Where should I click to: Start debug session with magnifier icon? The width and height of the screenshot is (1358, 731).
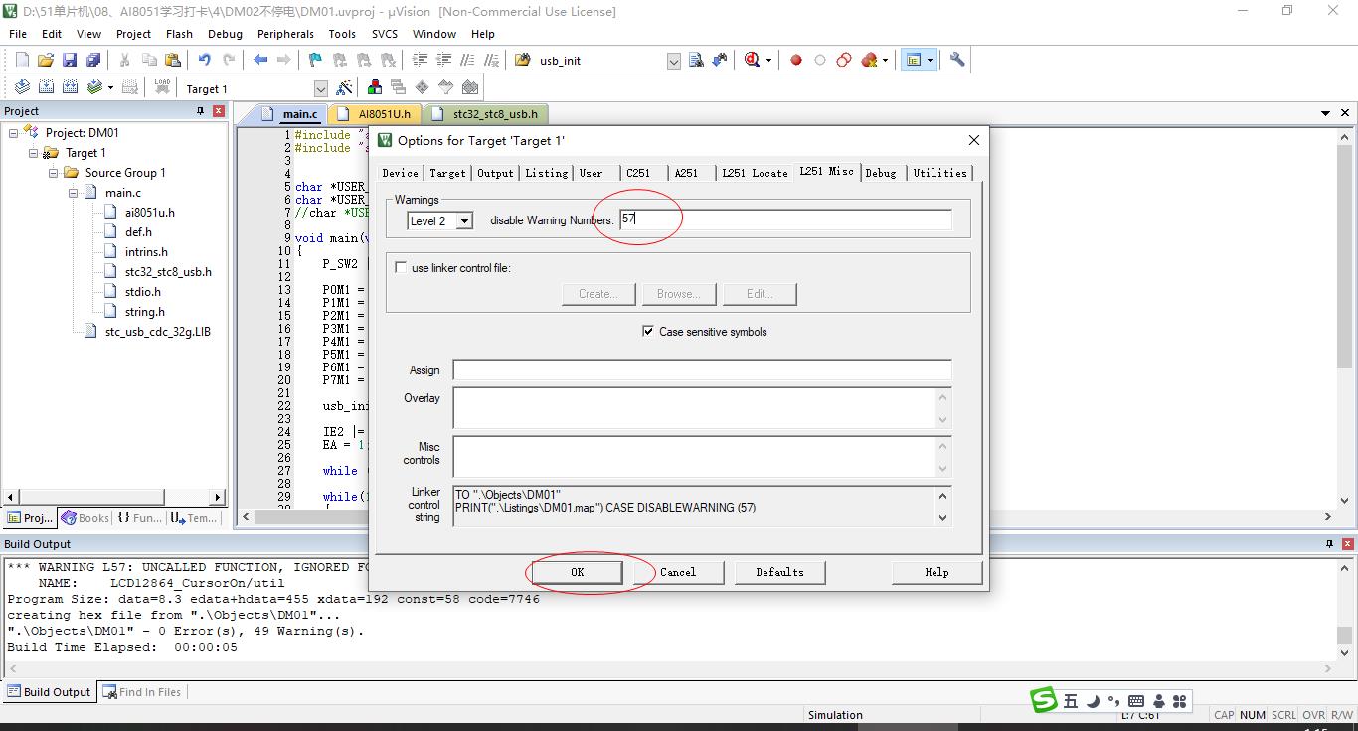753,60
